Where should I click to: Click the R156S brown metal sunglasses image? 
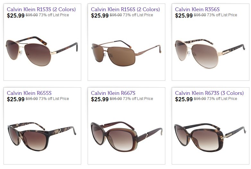click(126, 53)
